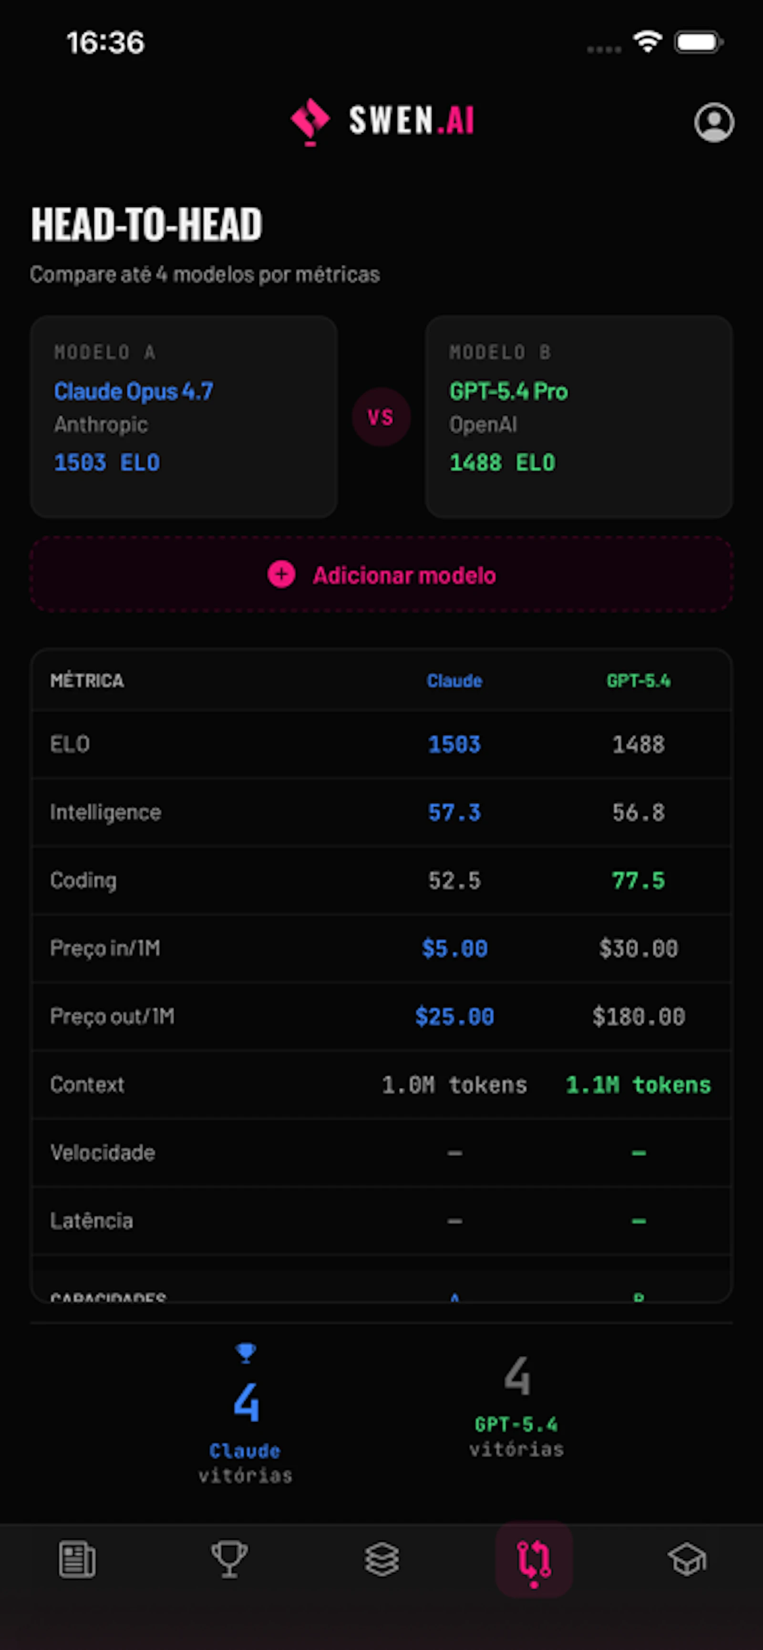Check the Wi-Fi status icon
This screenshot has height=1650, width=763.
coord(647,42)
